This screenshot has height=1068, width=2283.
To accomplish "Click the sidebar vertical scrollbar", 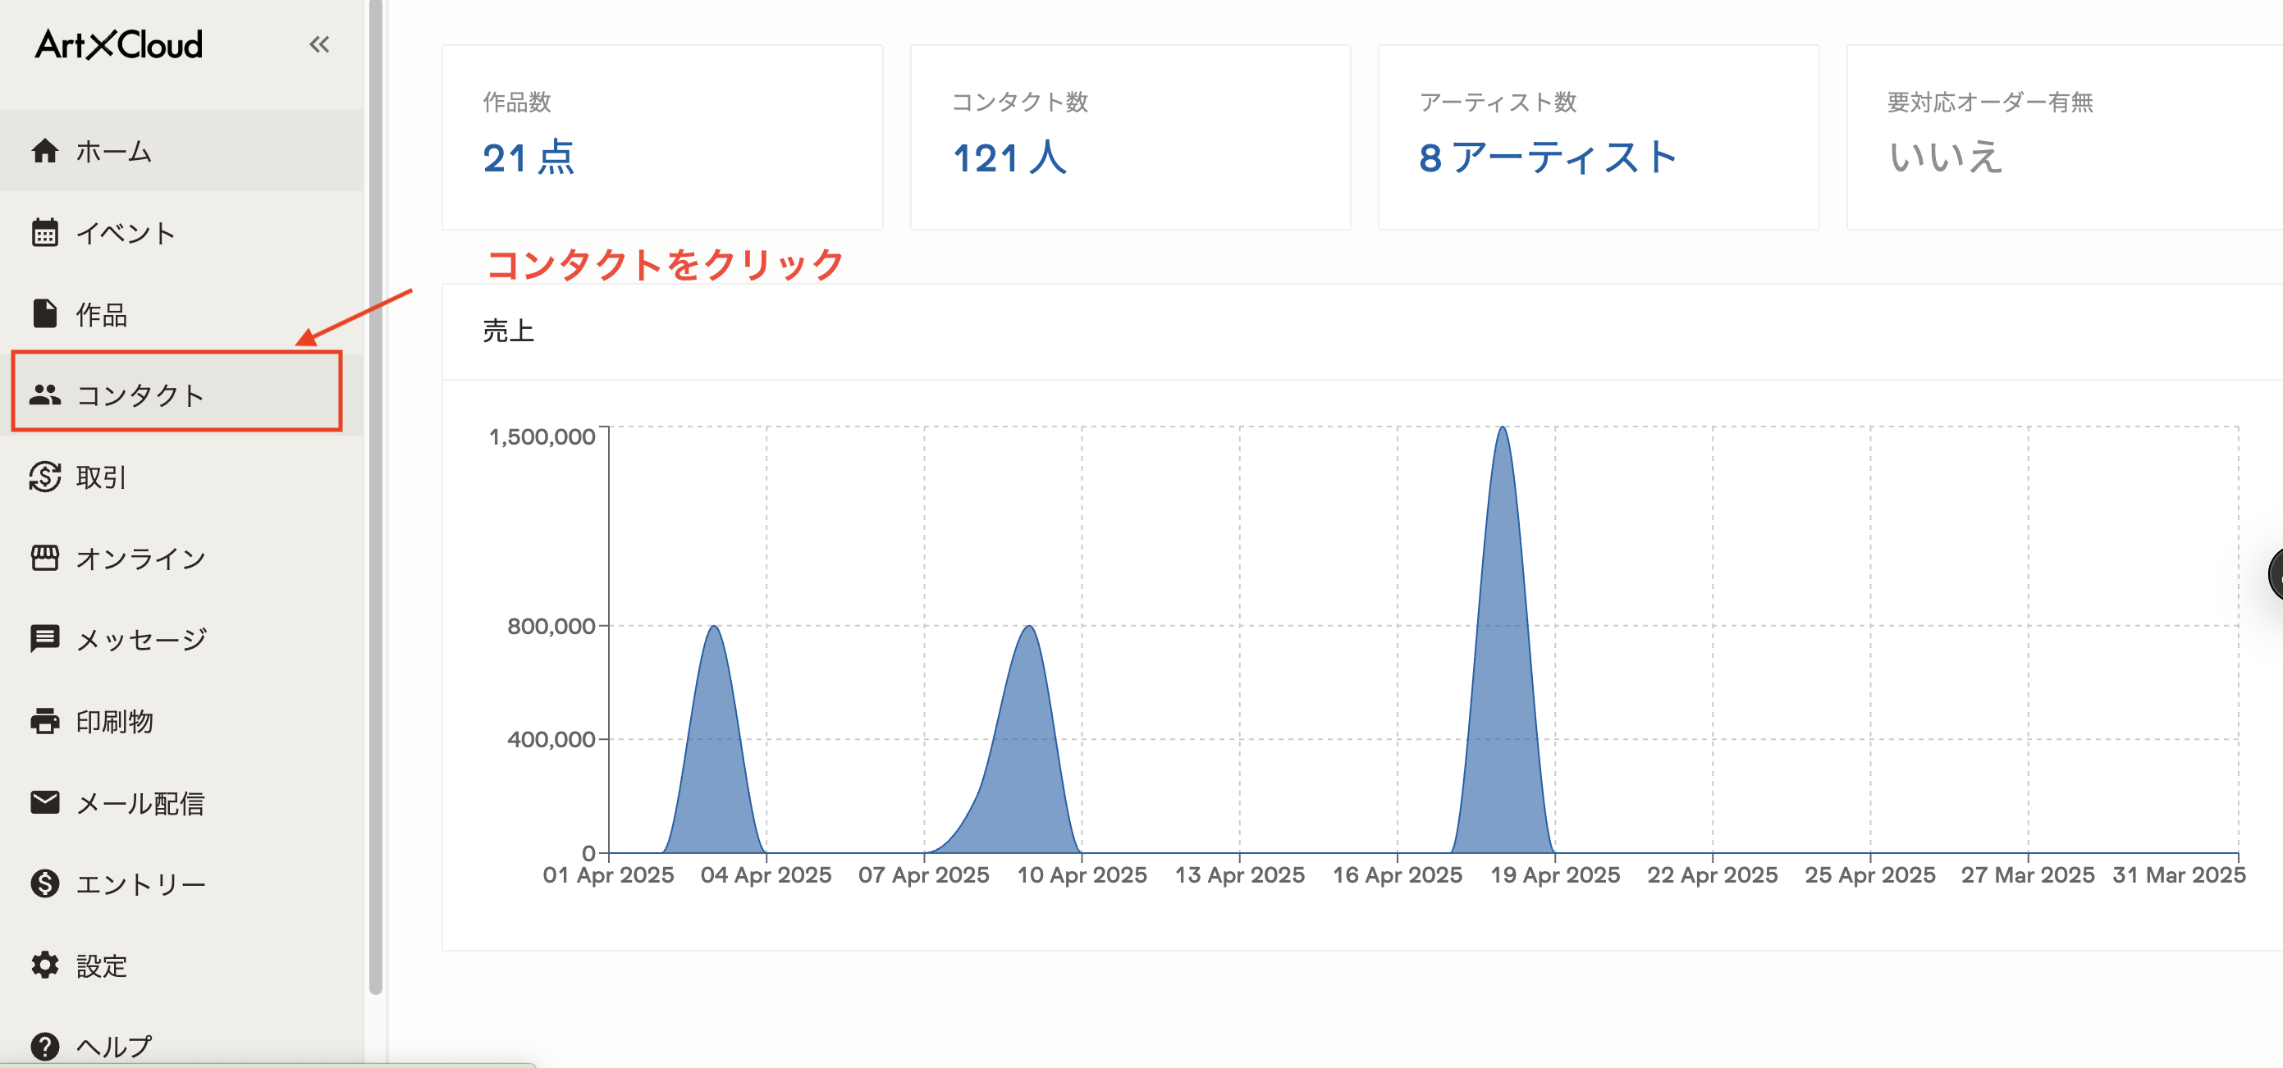I will [376, 496].
